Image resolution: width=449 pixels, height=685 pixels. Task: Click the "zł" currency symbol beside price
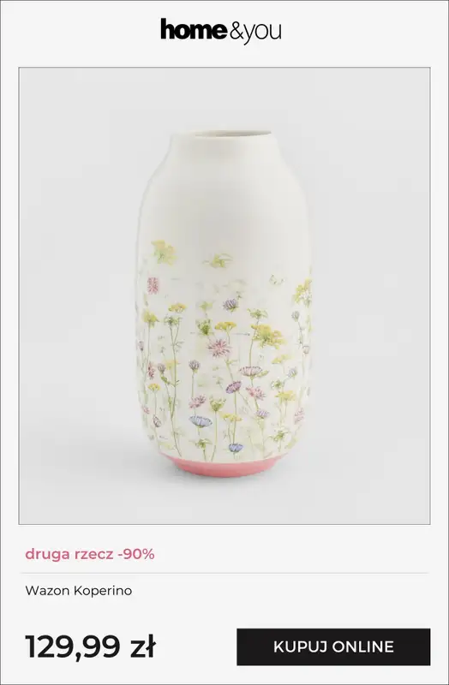click(x=143, y=646)
